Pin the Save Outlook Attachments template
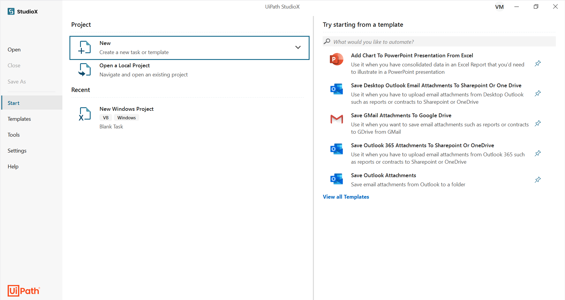The width and height of the screenshot is (565, 300). click(538, 180)
